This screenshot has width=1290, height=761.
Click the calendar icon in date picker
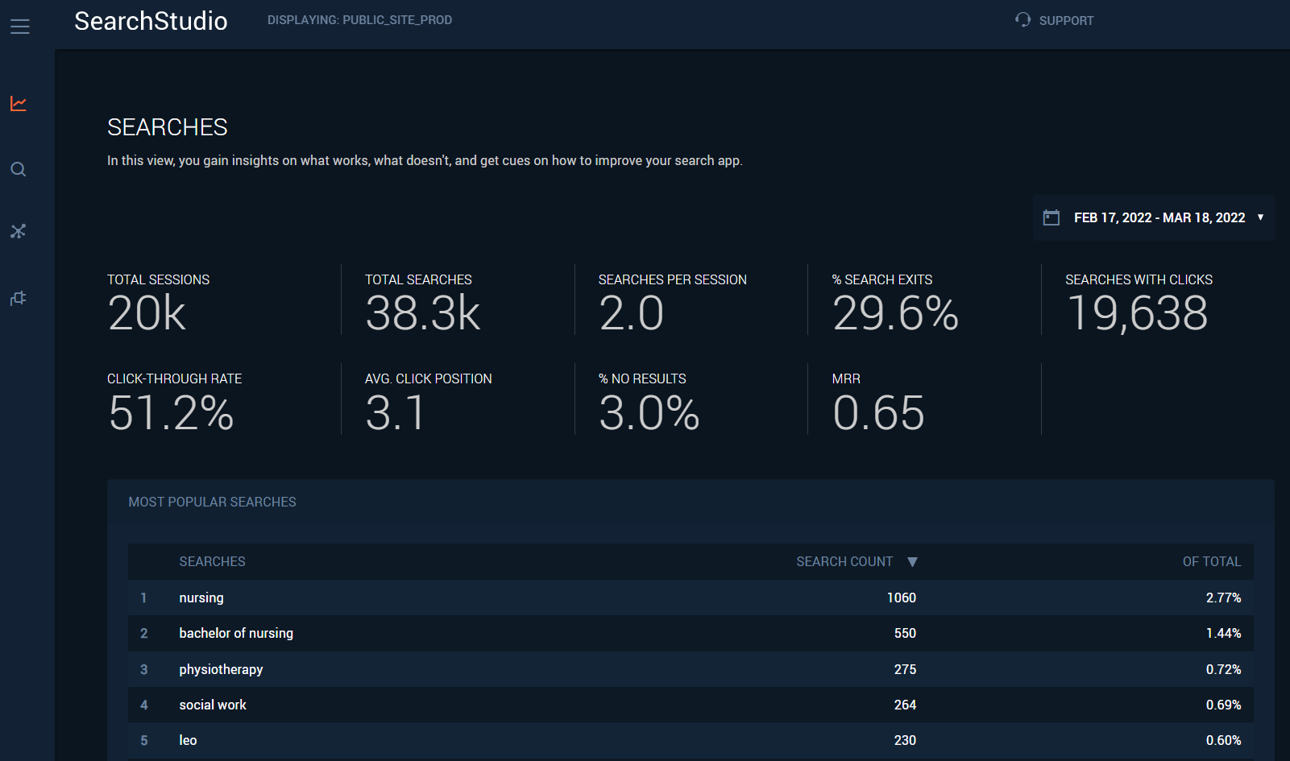pos(1051,217)
